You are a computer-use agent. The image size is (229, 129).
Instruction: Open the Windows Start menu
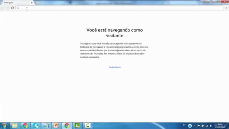(4, 126)
